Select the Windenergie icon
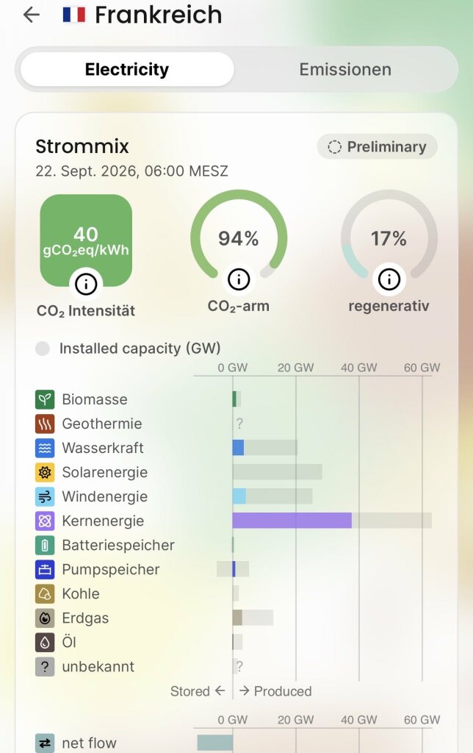This screenshot has width=473, height=753. [45, 496]
